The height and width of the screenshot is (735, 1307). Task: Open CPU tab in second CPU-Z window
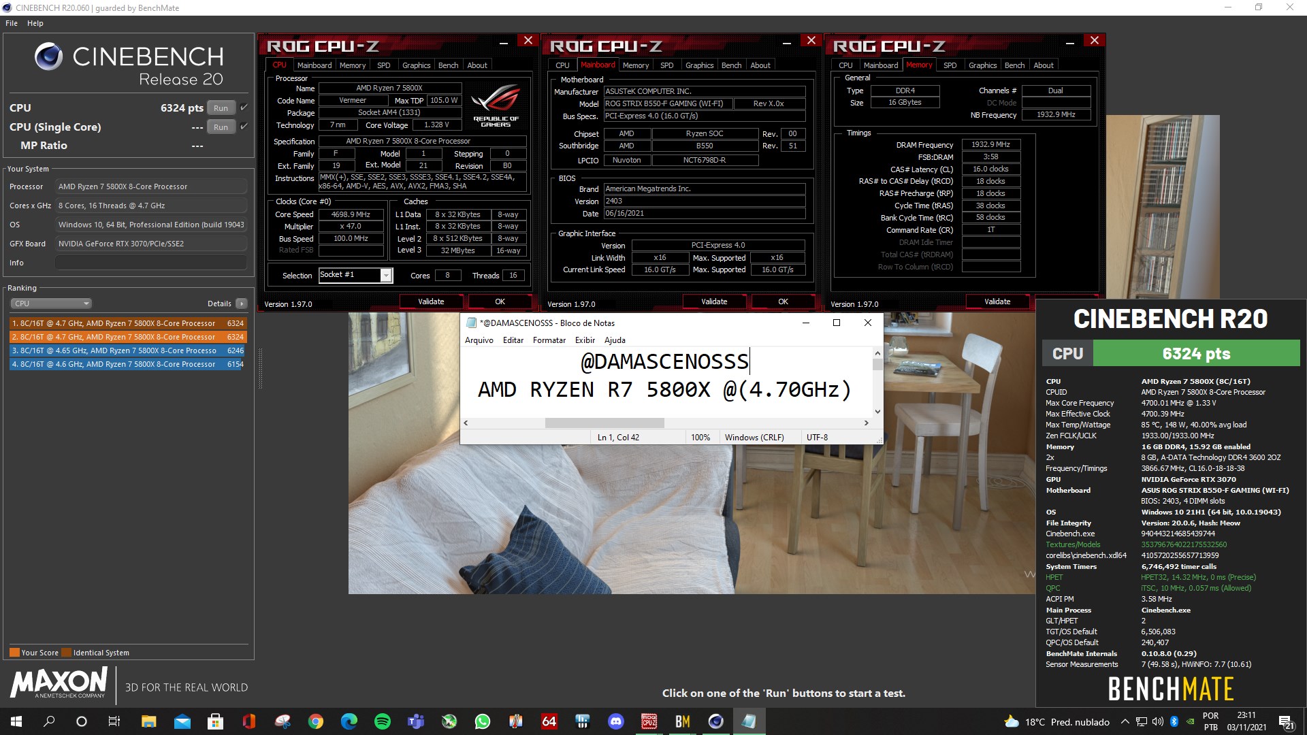tap(562, 65)
